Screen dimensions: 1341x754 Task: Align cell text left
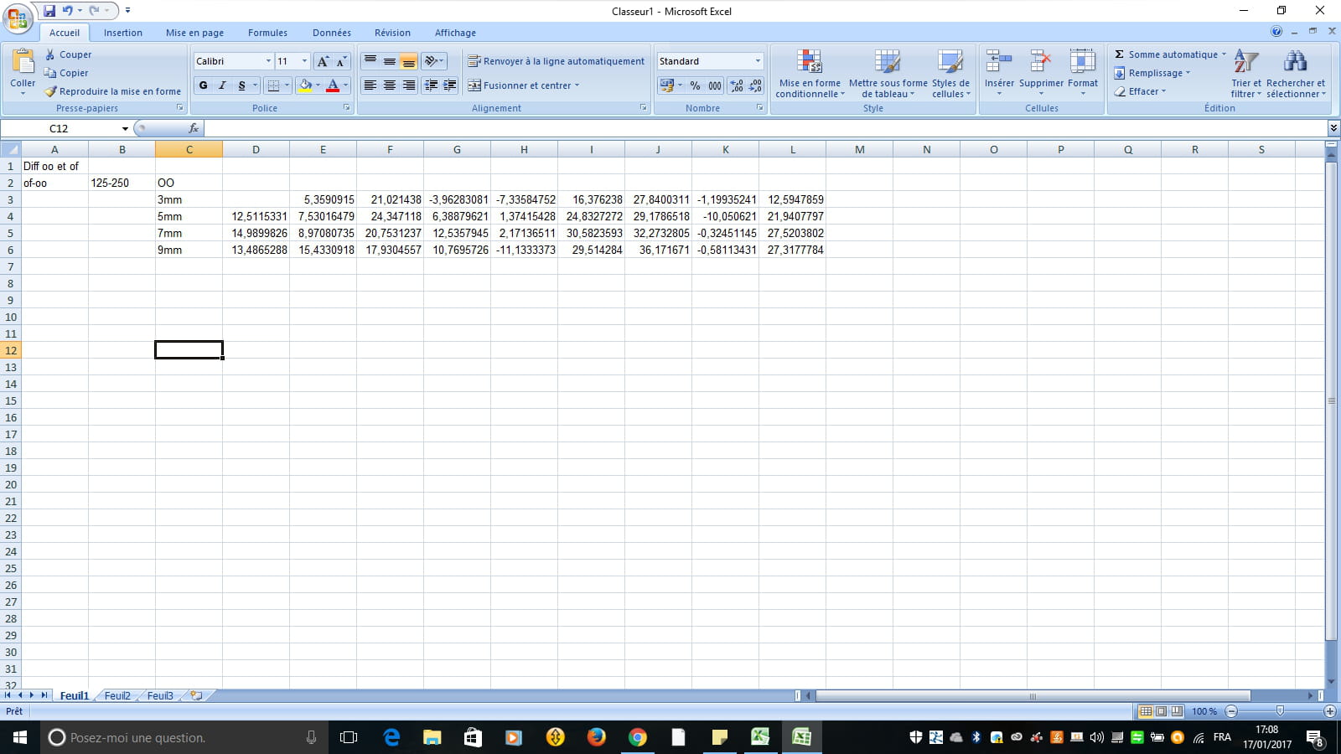tap(370, 85)
